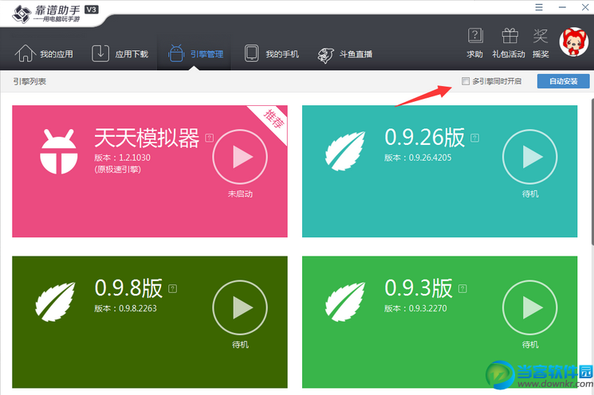The height and width of the screenshot is (395, 594).
Task: Click the 0.9.26版 leaf icon
Action: point(344,151)
